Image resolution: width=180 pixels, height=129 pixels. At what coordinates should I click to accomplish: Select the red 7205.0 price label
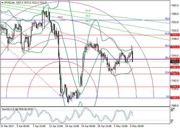click(175, 67)
